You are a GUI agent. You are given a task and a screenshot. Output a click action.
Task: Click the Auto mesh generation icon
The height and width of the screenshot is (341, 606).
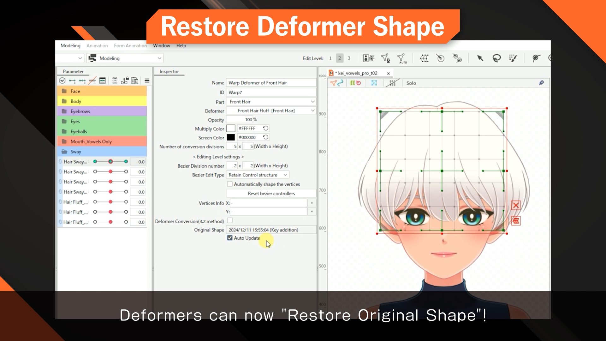coord(401,58)
